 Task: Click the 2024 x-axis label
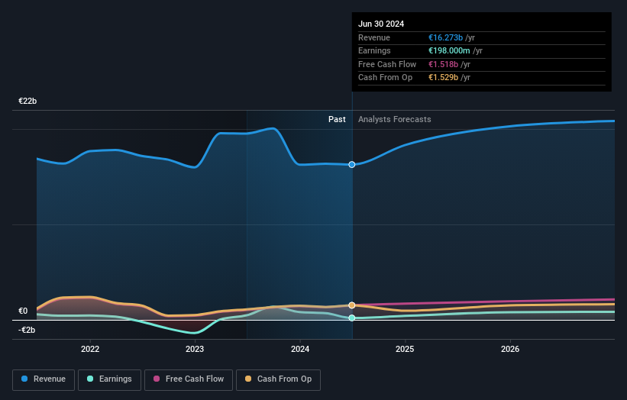pyautogui.click(x=300, y=349)
